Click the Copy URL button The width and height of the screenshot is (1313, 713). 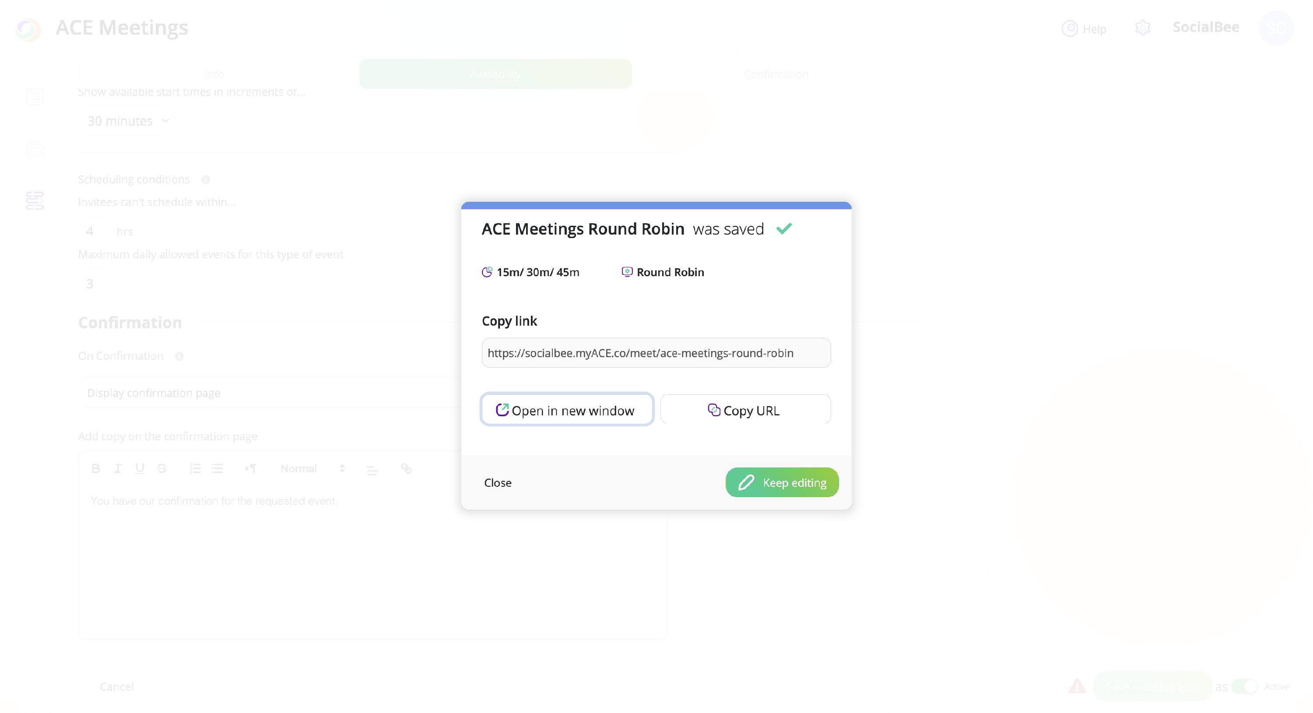click(745, 410)
